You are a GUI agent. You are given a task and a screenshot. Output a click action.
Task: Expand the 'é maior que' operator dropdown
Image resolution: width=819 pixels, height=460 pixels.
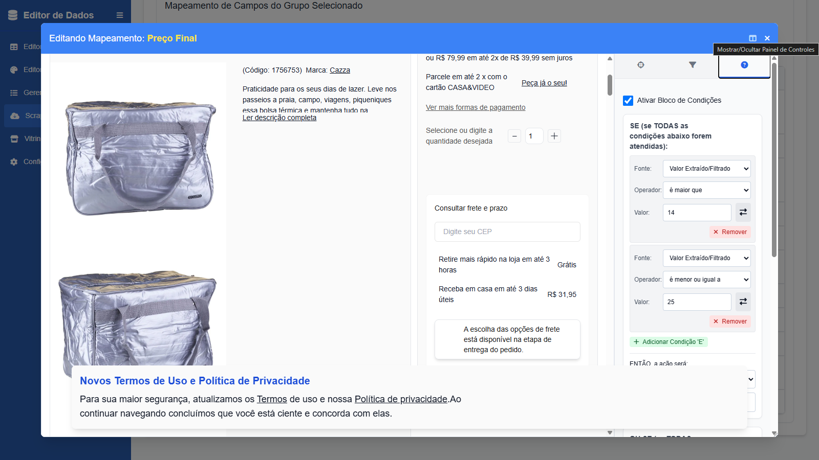click(706, 190)
